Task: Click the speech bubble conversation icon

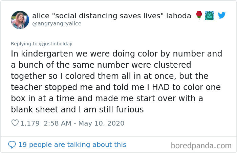Action: click(12, 145)
